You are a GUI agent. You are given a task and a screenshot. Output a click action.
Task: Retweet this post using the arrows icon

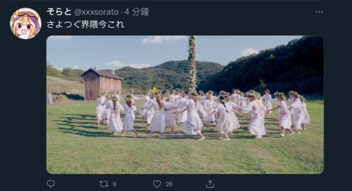(x=104, y=184)
